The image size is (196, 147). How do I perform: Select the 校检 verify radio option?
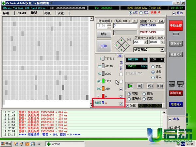pos(153,67)
